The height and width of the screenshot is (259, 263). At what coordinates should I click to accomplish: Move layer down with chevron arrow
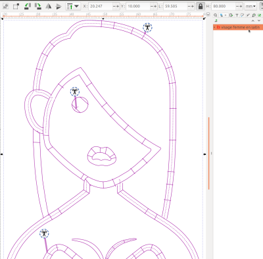pos(259,20)
